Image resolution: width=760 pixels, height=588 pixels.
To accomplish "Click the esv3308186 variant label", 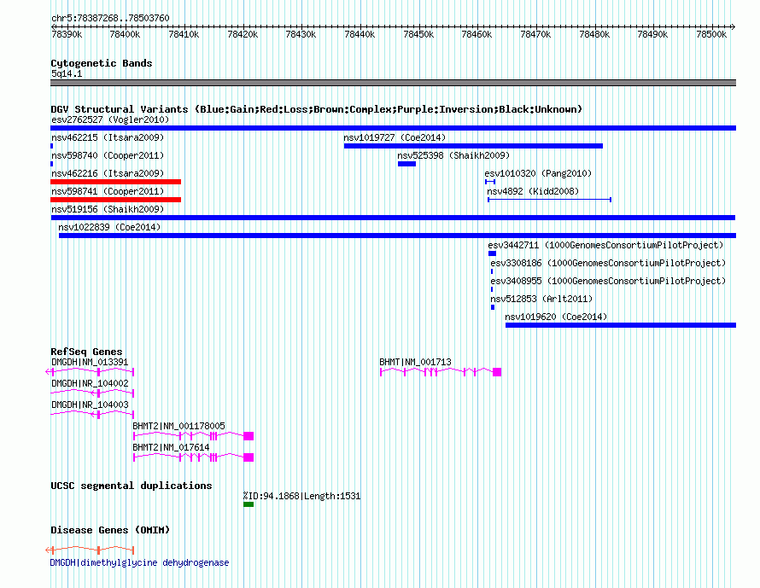I will point(608,263).
